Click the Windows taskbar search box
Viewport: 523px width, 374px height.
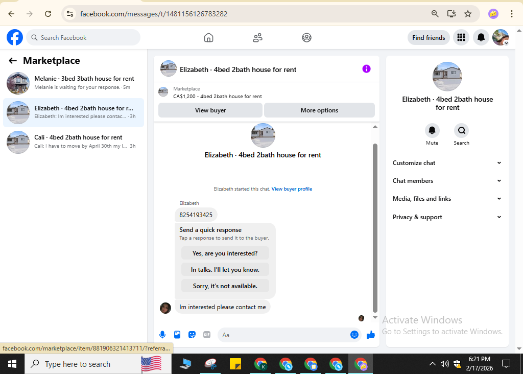click(98, 364)
